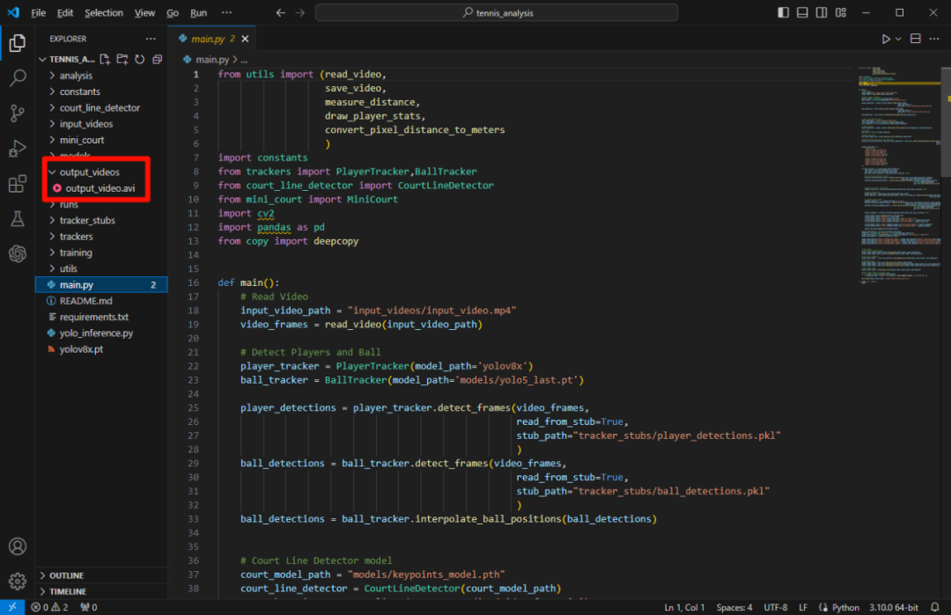Open remote window indicator in status bar
The width and height of the screenshot is (951, 615).
click(x=12, y=607)
